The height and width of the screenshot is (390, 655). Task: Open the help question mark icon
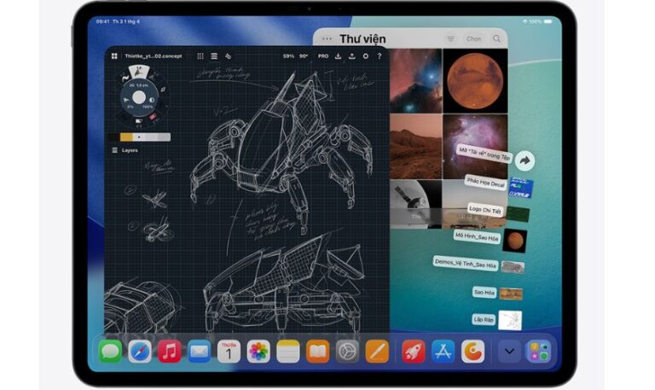(x=380, y=56)
